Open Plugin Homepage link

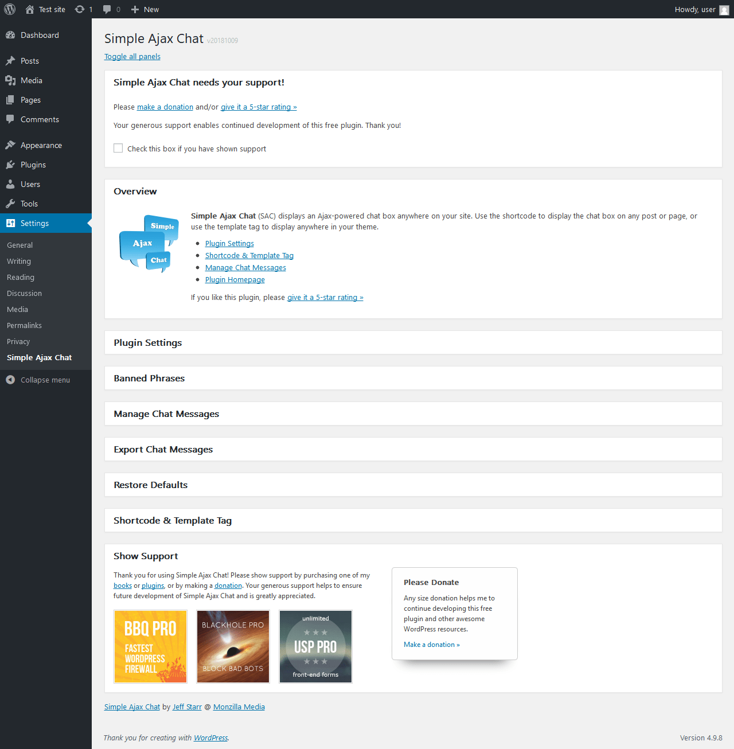[235, 279]
